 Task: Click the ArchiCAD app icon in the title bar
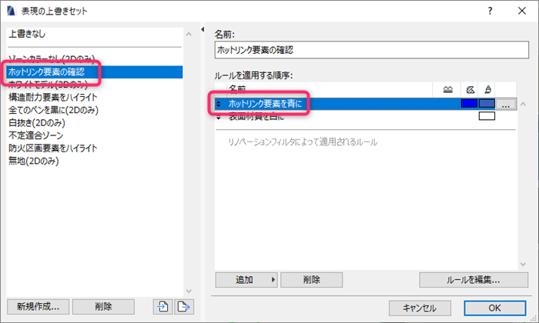(11, 11)
